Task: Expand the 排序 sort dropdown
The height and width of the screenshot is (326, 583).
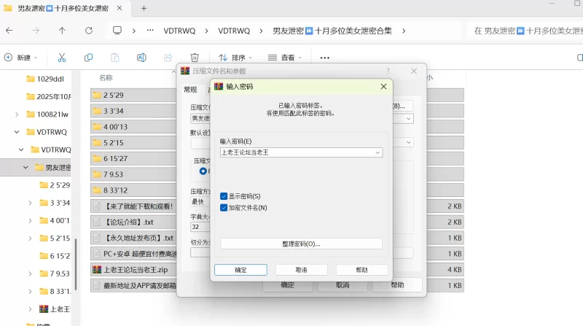Action: coord(235,58)
